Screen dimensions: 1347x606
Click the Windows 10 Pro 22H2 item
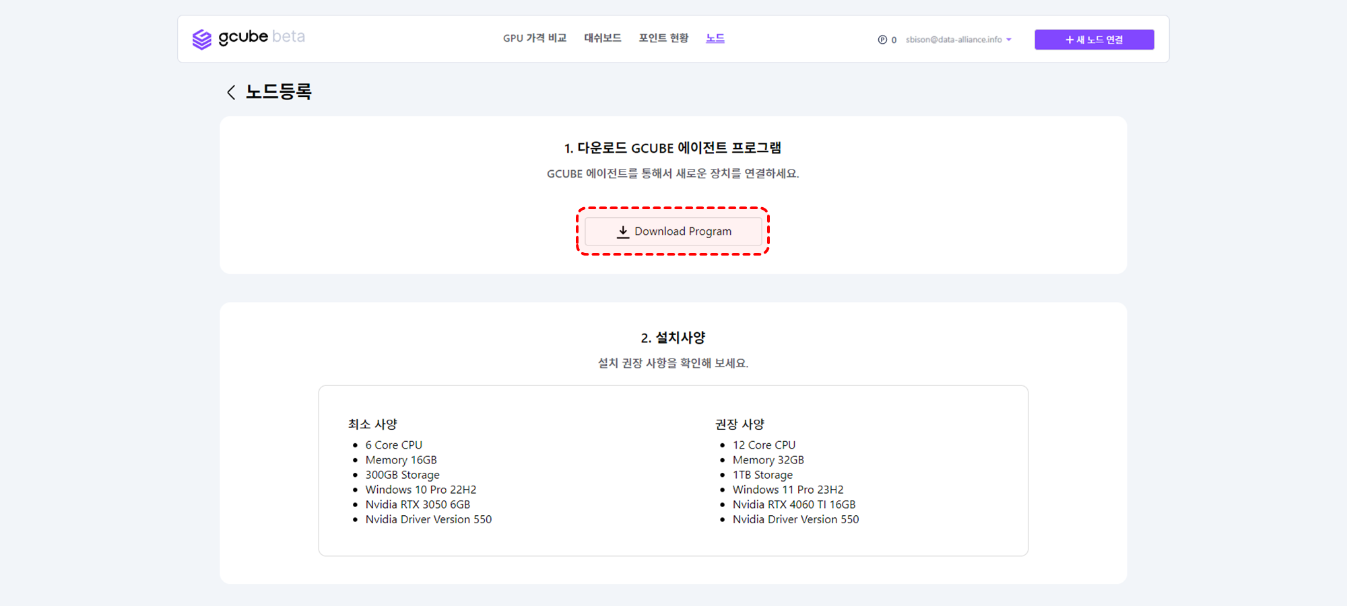(421, 490)
